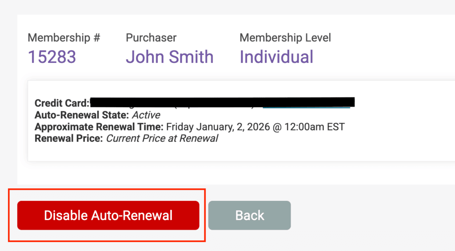
Task: Select the Individual membership level
Action: (x=276, y=57)
